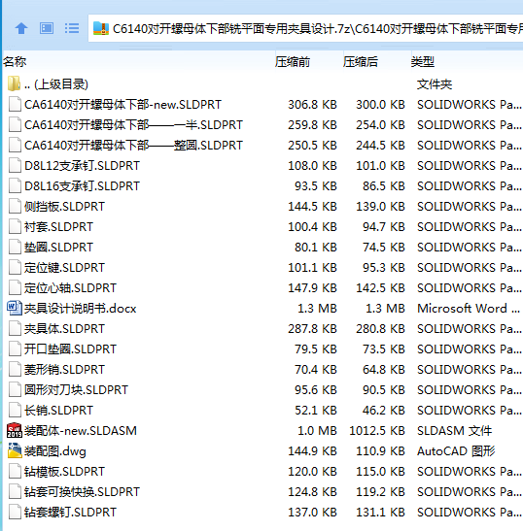Select 定位心轴.SLDPRT file

[70, 288]
